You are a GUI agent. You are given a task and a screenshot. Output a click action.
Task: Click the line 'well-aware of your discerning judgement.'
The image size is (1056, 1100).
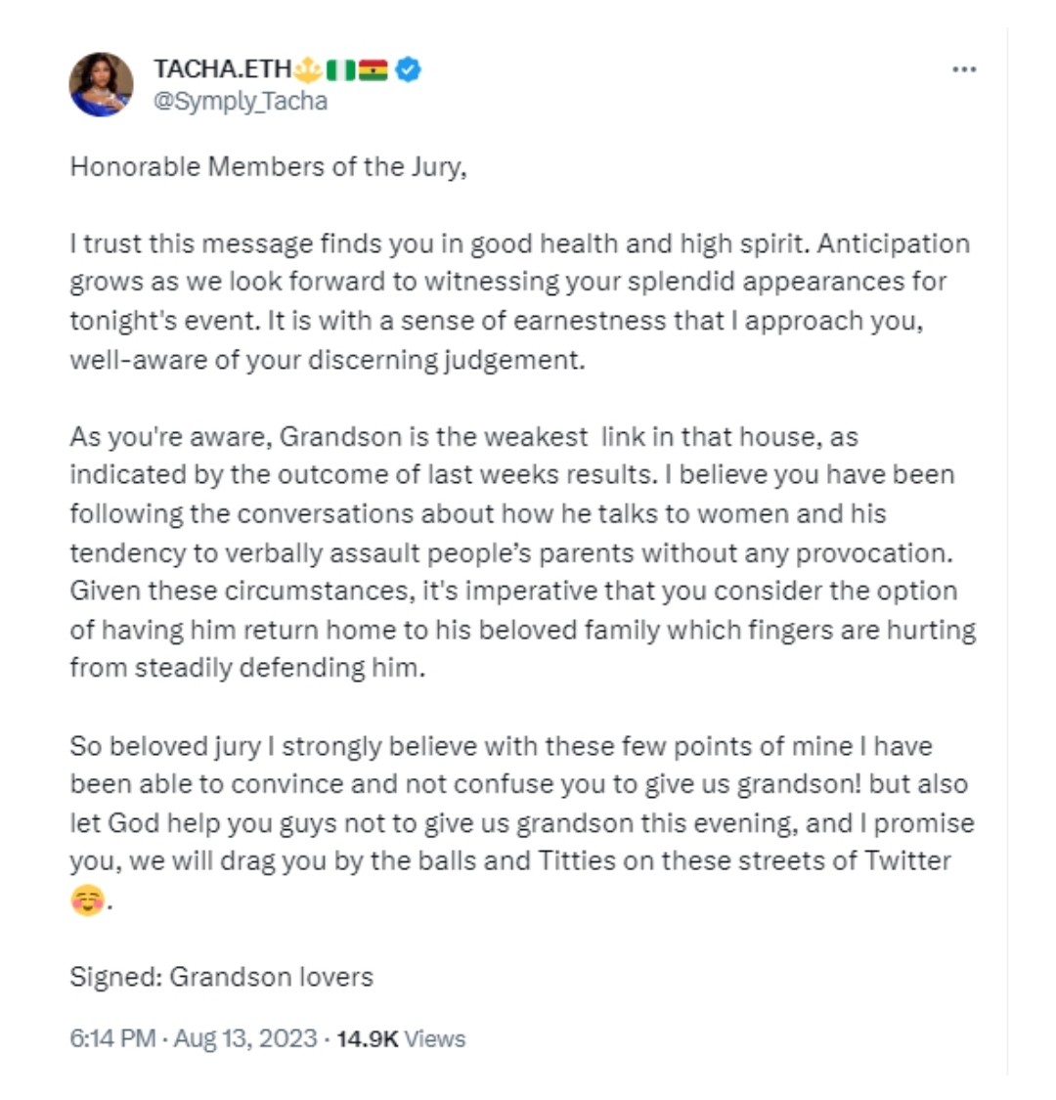click(327, 360)
